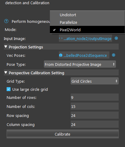The height and width of the screenshot is (147, 125).
Task: Click target icon next to Vec Poses
Action: [114, 55]
